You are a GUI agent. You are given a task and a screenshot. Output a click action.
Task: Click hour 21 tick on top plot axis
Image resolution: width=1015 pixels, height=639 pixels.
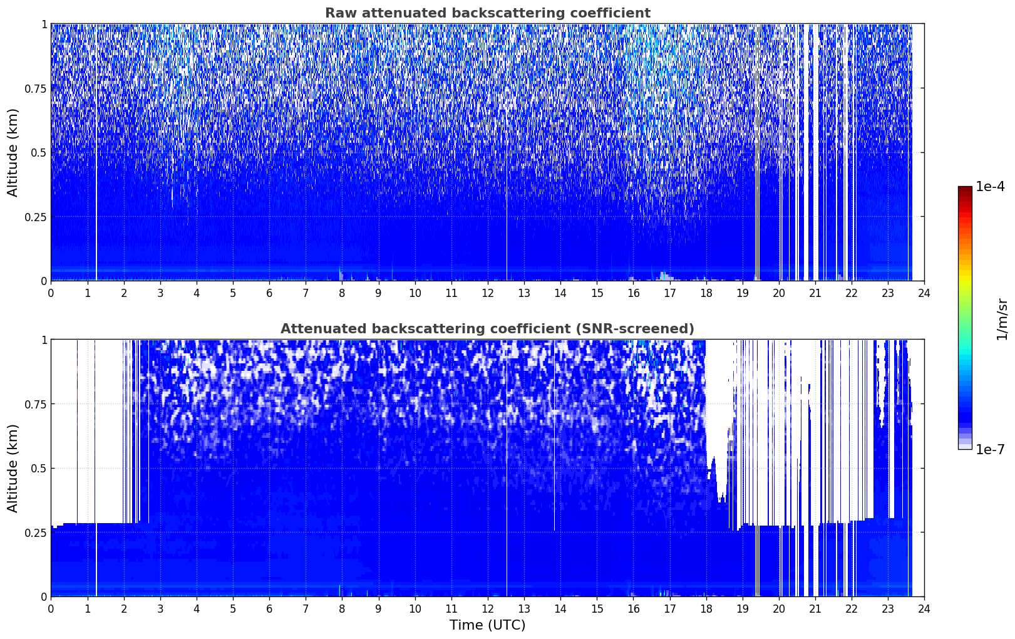(815, 293)
